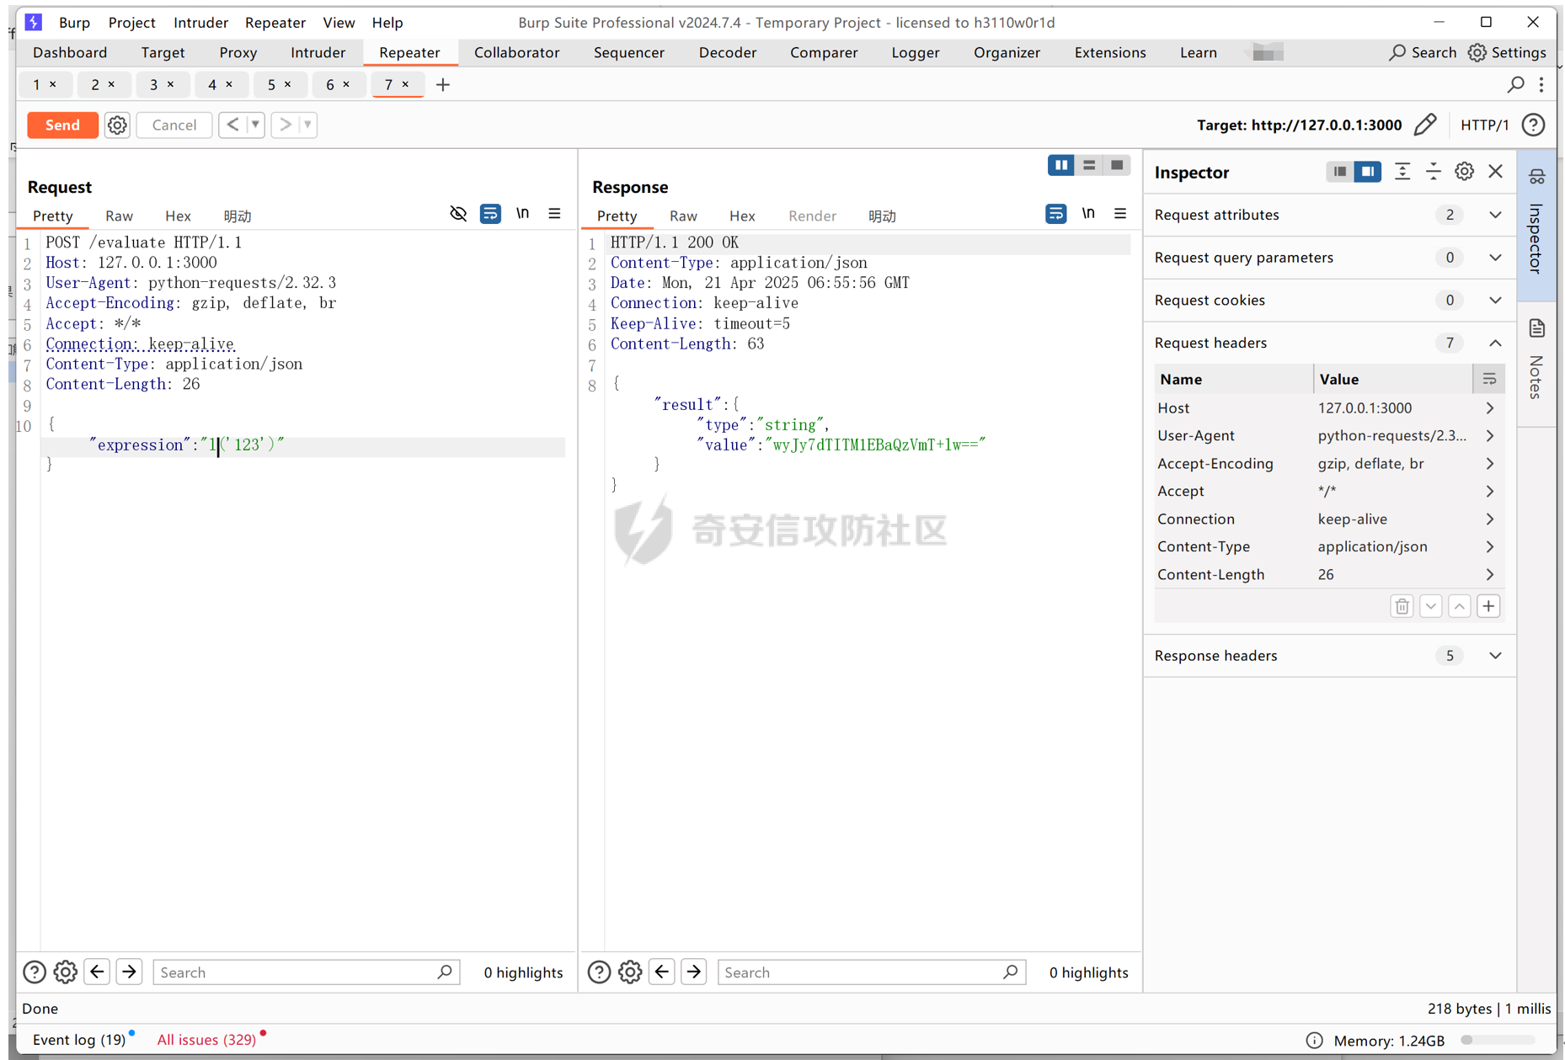
Task: Click the Send button
Action: click(x=62, y=125)
